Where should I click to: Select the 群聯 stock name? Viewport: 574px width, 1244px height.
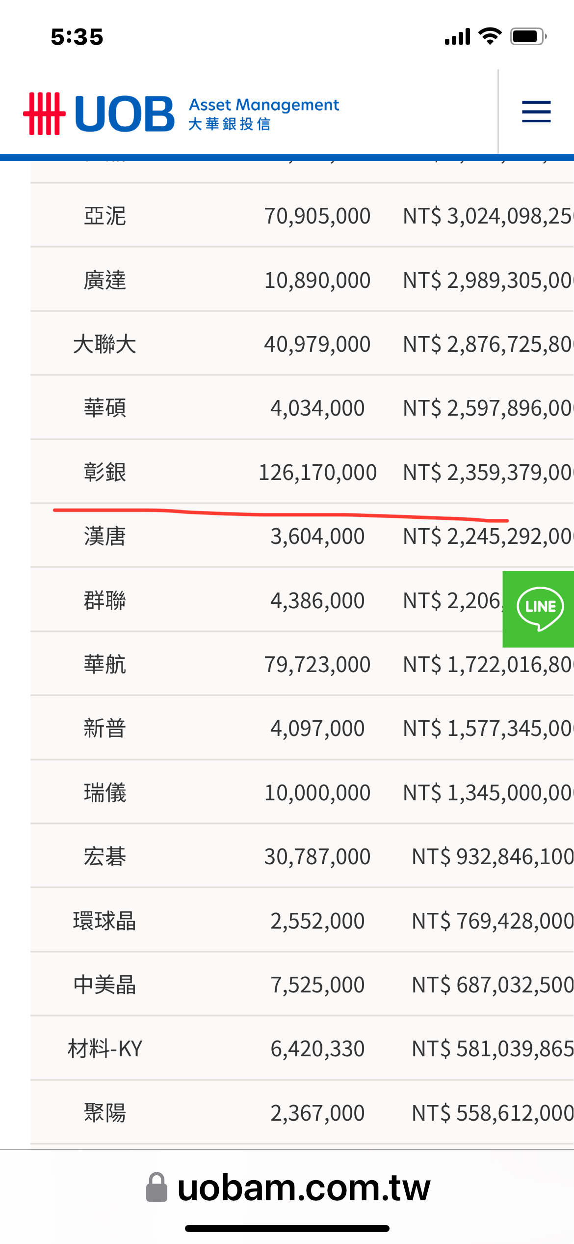104,600
